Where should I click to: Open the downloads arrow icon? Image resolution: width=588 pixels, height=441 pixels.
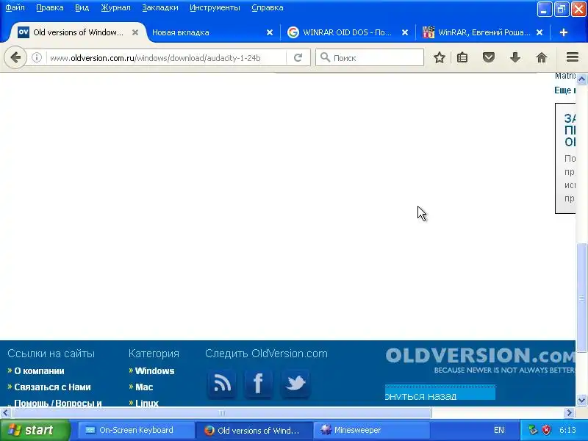515,57
